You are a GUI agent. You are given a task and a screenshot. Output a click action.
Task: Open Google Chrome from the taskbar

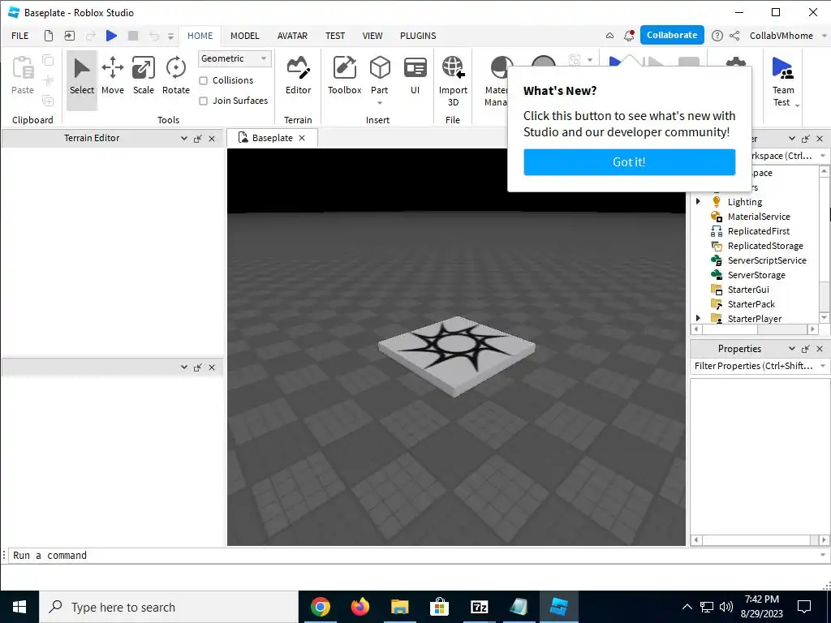320,607
